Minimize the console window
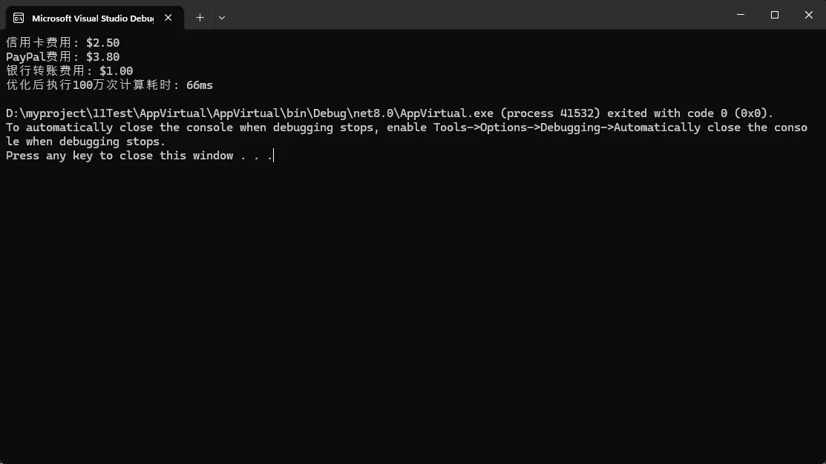This screenshot has width=826, height=464. 741,15
